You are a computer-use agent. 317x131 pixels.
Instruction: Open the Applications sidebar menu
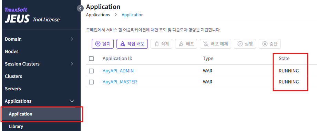click(41, 101)
